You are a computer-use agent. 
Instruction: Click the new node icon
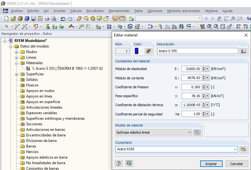pos(6,26)
